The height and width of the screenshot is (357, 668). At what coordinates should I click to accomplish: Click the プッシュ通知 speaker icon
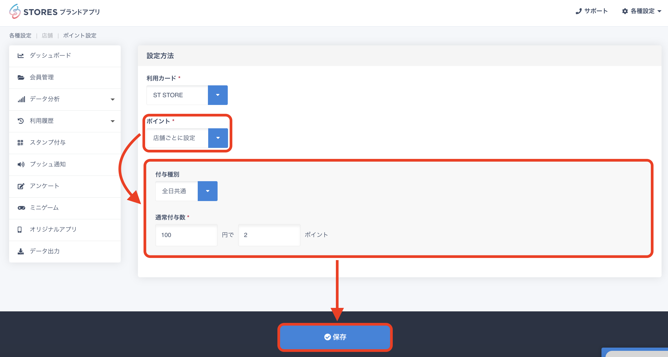21,164
